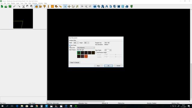Open Google Chrome from the taskbar
This screenshot has height=108, width=192.
coord(37,106)
